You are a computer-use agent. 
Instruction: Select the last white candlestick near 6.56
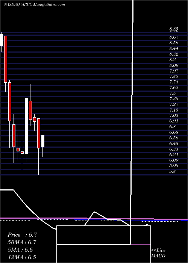coord(43,141)
